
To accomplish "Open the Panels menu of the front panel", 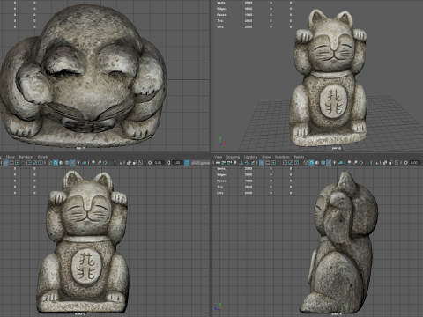I will coord(43,157).
